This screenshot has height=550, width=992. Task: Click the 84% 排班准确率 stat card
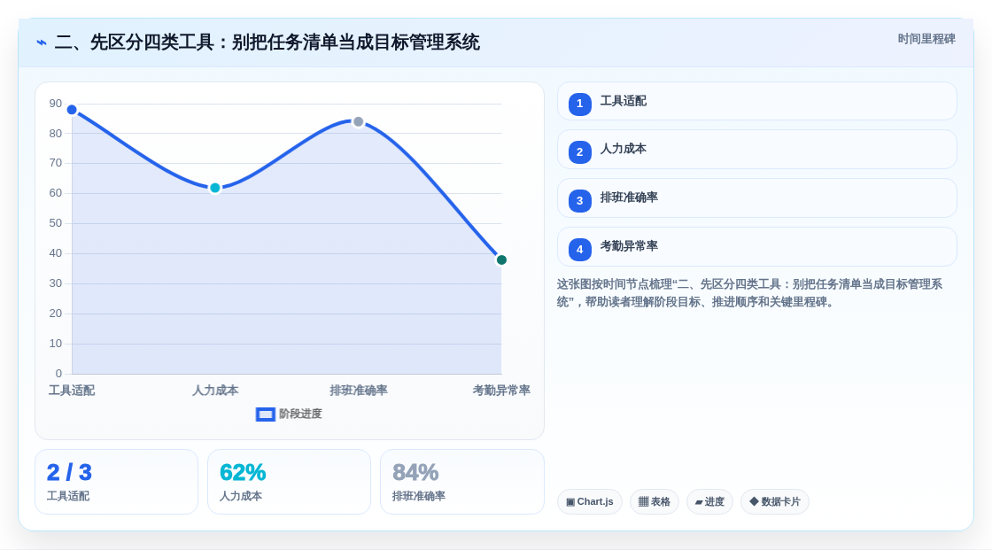[461, 483]
